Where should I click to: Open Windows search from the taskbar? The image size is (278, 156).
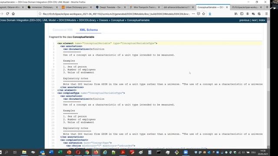click(7, 152)
